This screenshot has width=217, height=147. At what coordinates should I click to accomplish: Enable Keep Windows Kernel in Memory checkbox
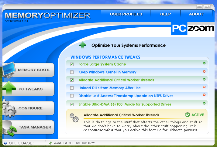(72, 72)
